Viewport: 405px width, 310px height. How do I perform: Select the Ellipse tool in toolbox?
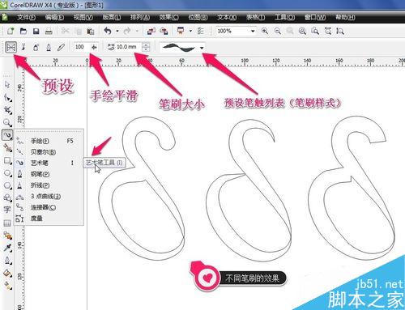7,173
